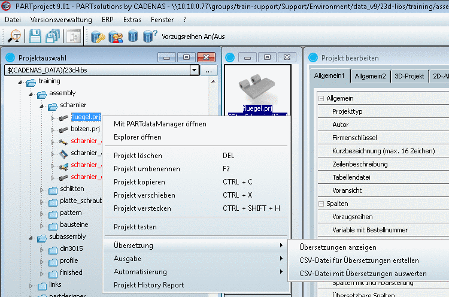Click the links folder icon

42,286
